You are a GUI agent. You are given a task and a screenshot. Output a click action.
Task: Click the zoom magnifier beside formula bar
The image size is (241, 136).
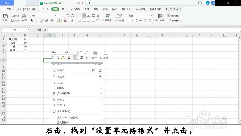(x=40, y=30)
